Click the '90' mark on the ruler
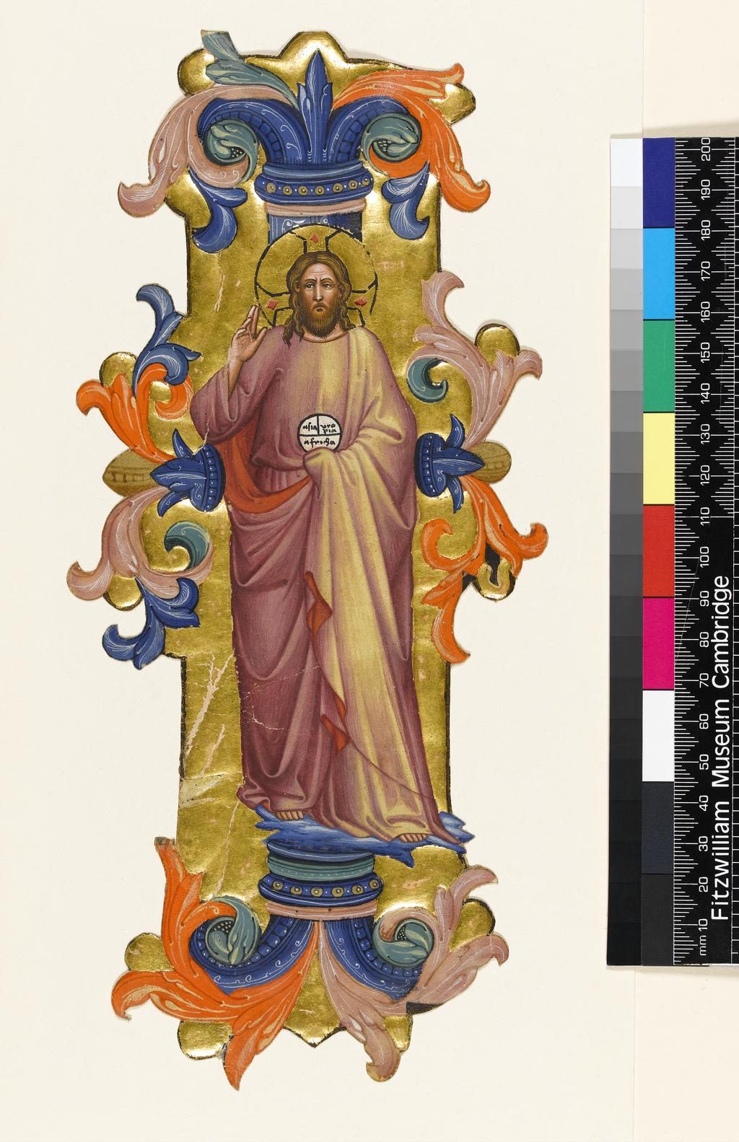The width and height of the screenshot is (739, 1142). pos(706,598)
